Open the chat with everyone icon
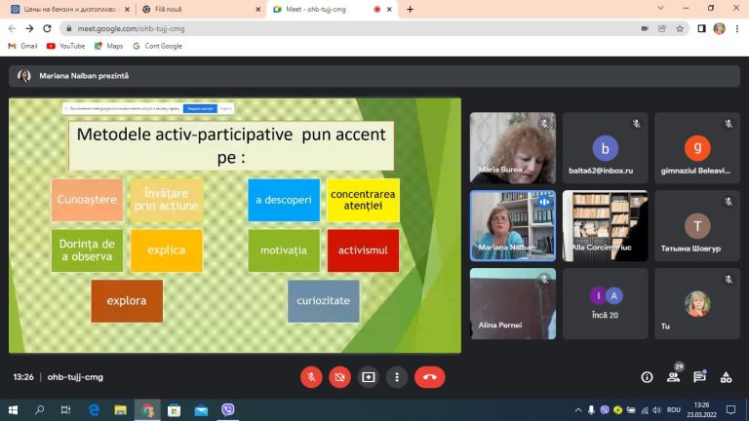Screen dimensions: 749x421 pos(700,377)
